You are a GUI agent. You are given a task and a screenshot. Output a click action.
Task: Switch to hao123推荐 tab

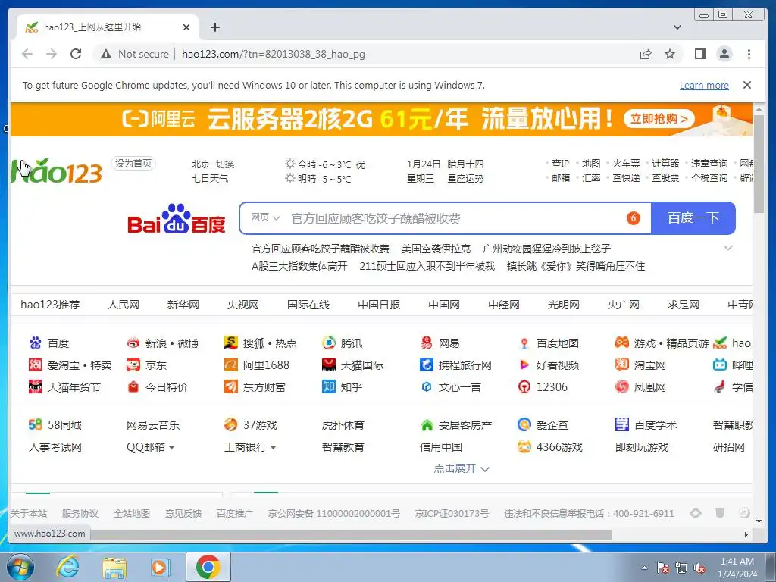[x=50, y=305]
